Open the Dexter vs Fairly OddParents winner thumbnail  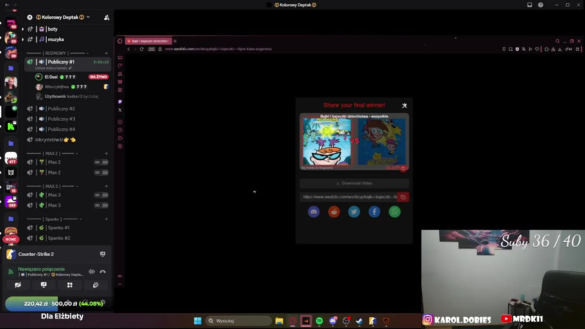click(354, 142)
